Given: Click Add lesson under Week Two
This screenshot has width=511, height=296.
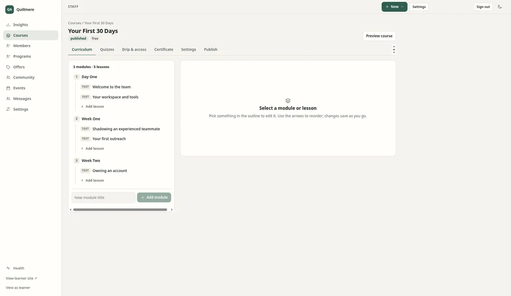Looking at the screenshot, I should tap(92, 180).
